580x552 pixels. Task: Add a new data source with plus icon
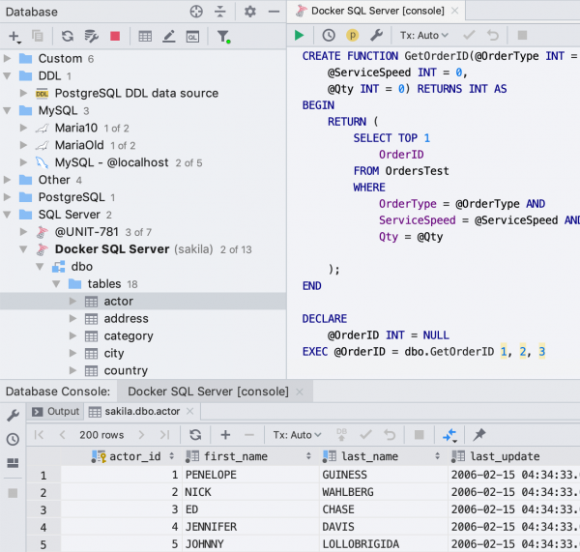(14, 37)
